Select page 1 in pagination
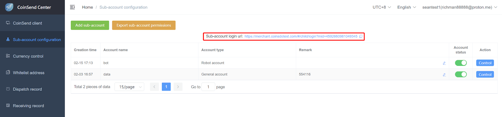Screen dimensions: 502x117 (166, 87)
